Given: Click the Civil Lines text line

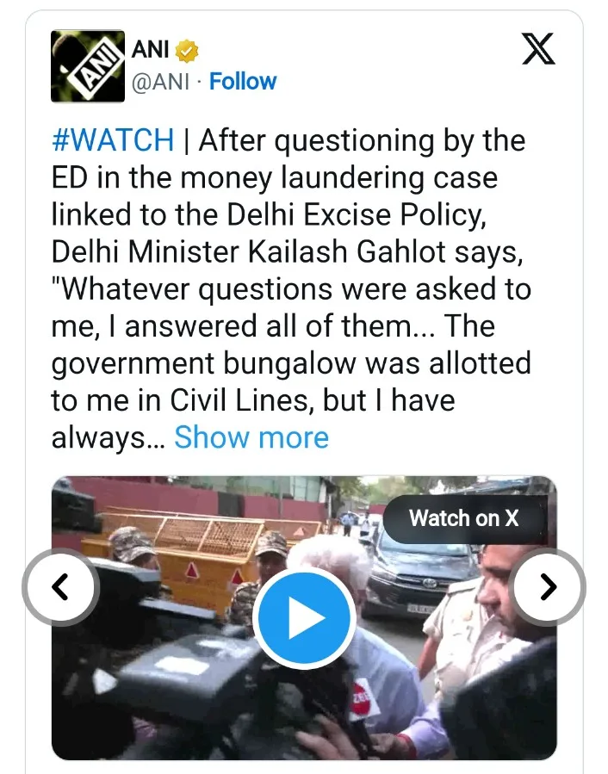Looking at the screenshot, I should click(253, 399).
